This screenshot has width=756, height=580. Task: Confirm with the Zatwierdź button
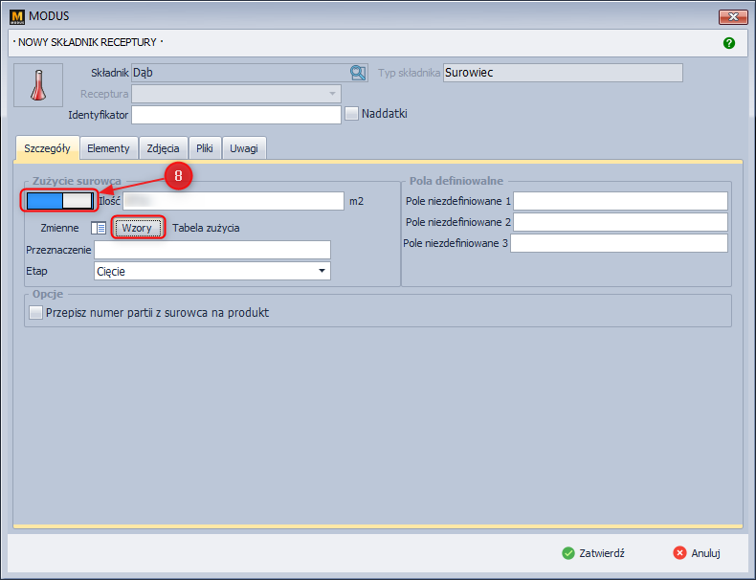click(x=594, y=553)
